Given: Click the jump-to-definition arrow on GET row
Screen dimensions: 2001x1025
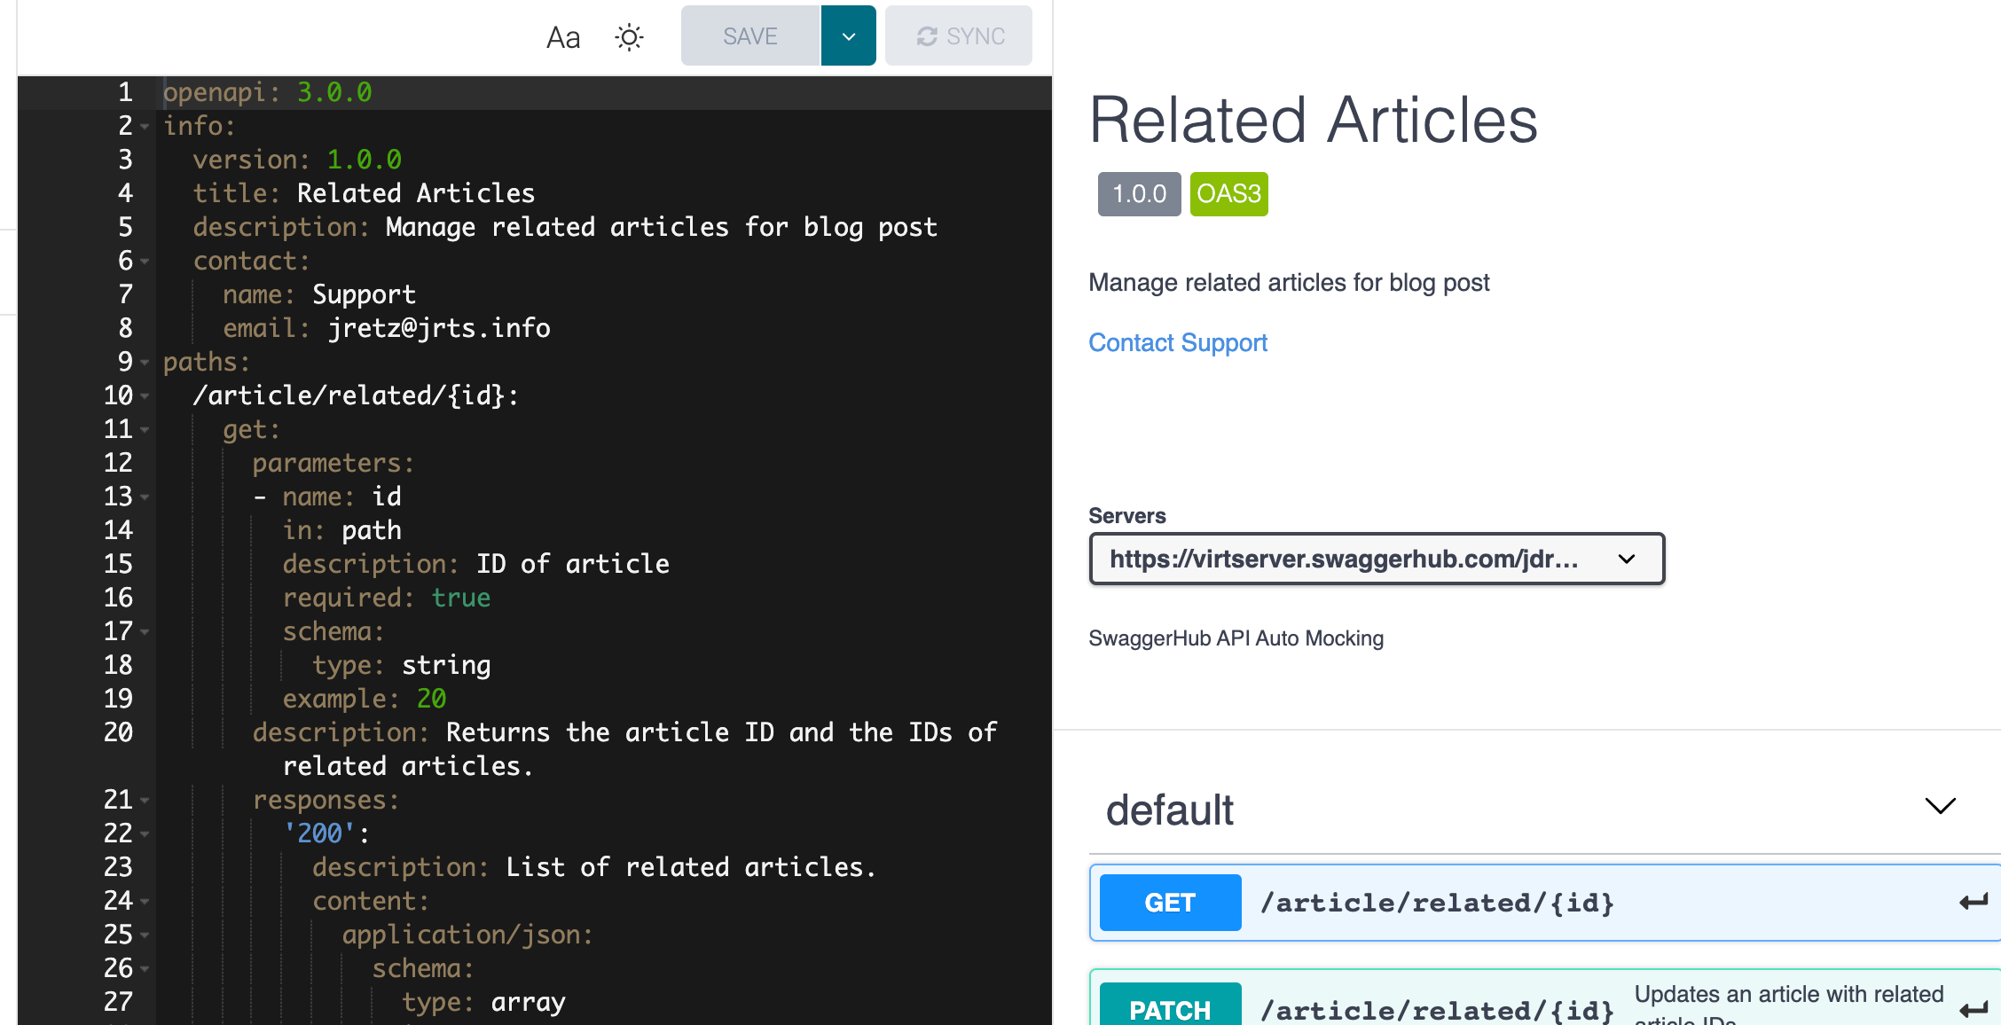Looking at the screenshot, I should click(1974, 903).
